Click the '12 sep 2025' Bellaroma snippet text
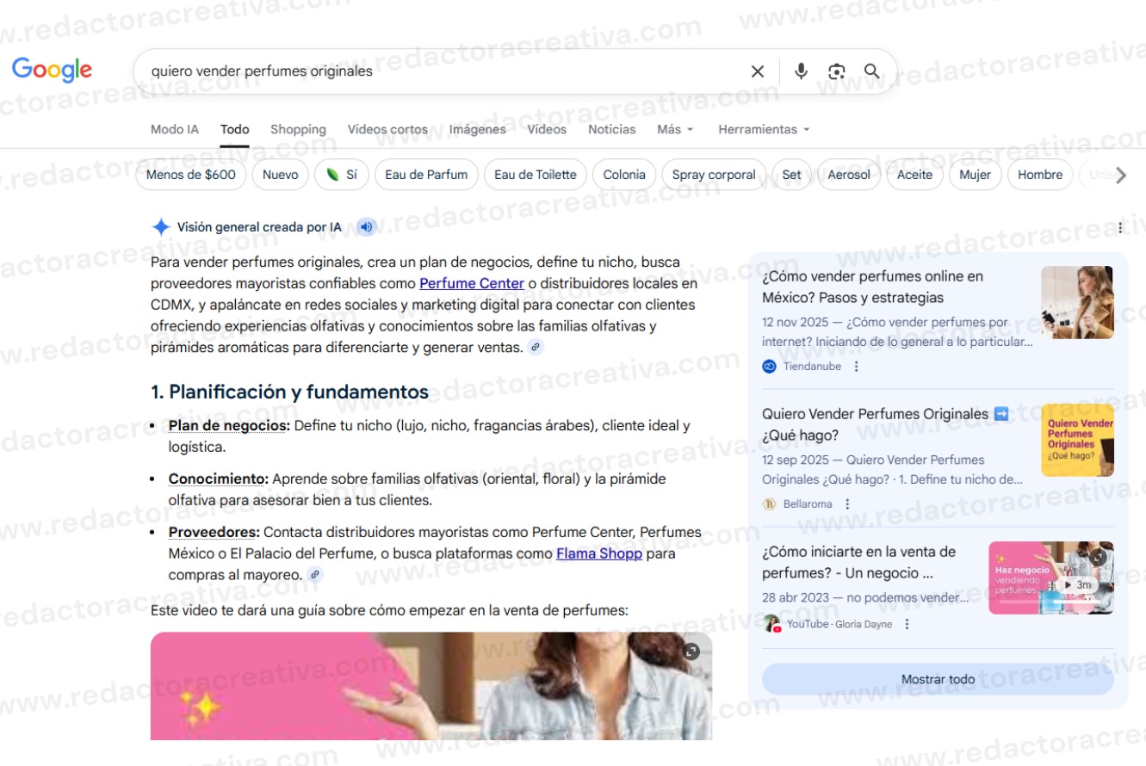 click(x=893, y=469)
